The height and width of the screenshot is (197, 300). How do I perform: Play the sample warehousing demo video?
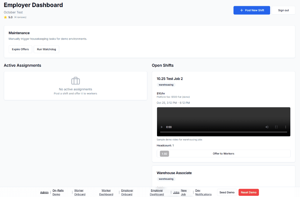161,127
